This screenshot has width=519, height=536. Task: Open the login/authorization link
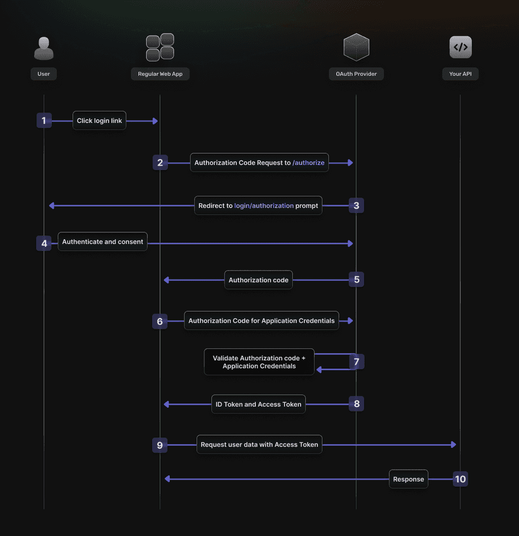pos(264,206)
